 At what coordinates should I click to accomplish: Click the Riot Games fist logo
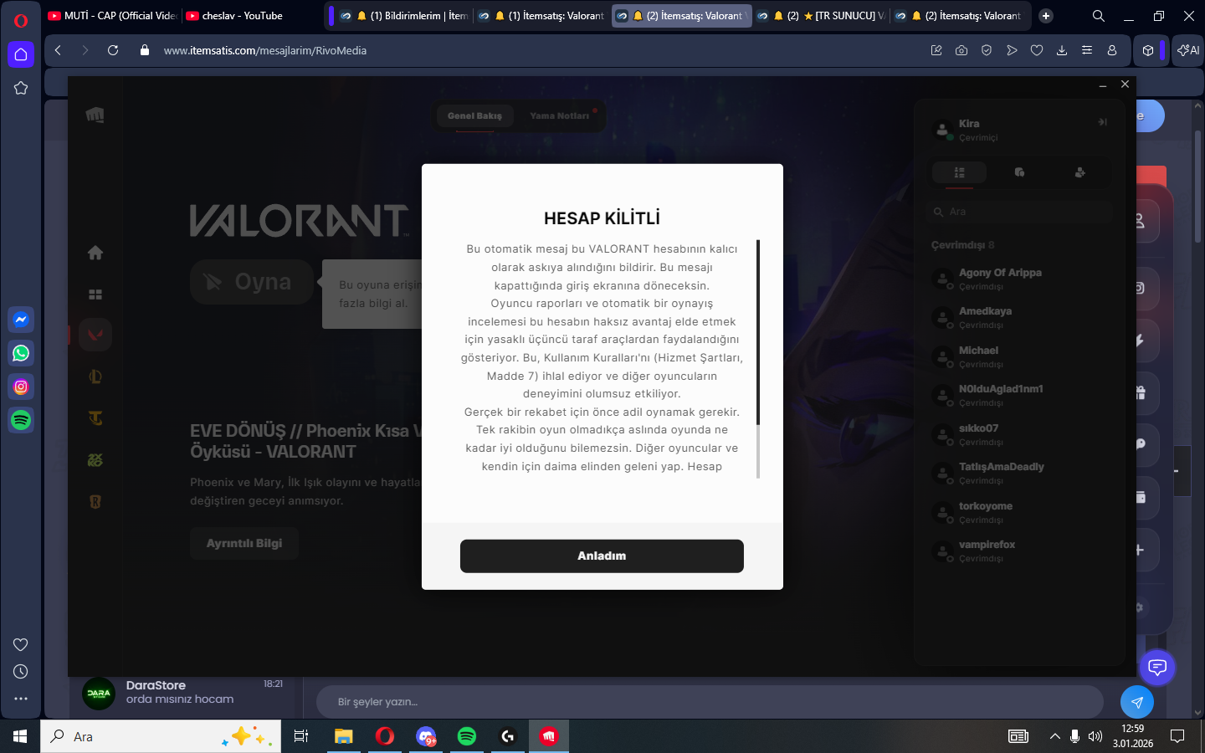click(x=95, y=115)
